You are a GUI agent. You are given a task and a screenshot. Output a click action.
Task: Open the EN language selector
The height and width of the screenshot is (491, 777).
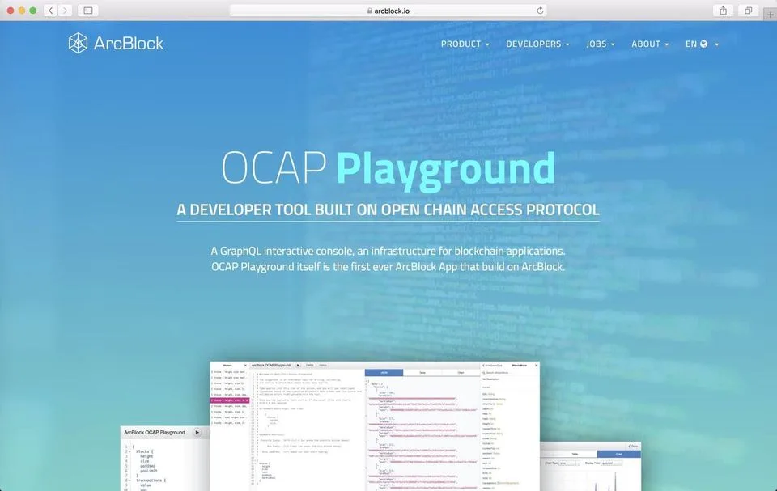coord(703,44)
